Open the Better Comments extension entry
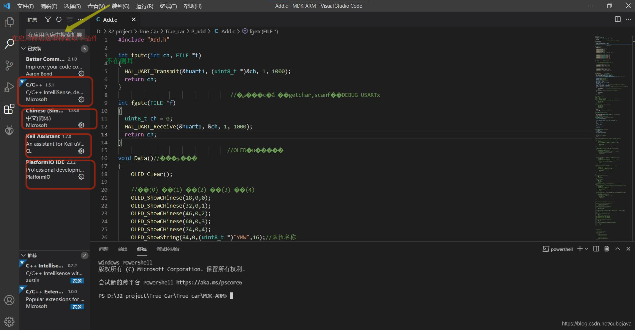Viewport: 635px width, 330px height. tap(55, 66)
